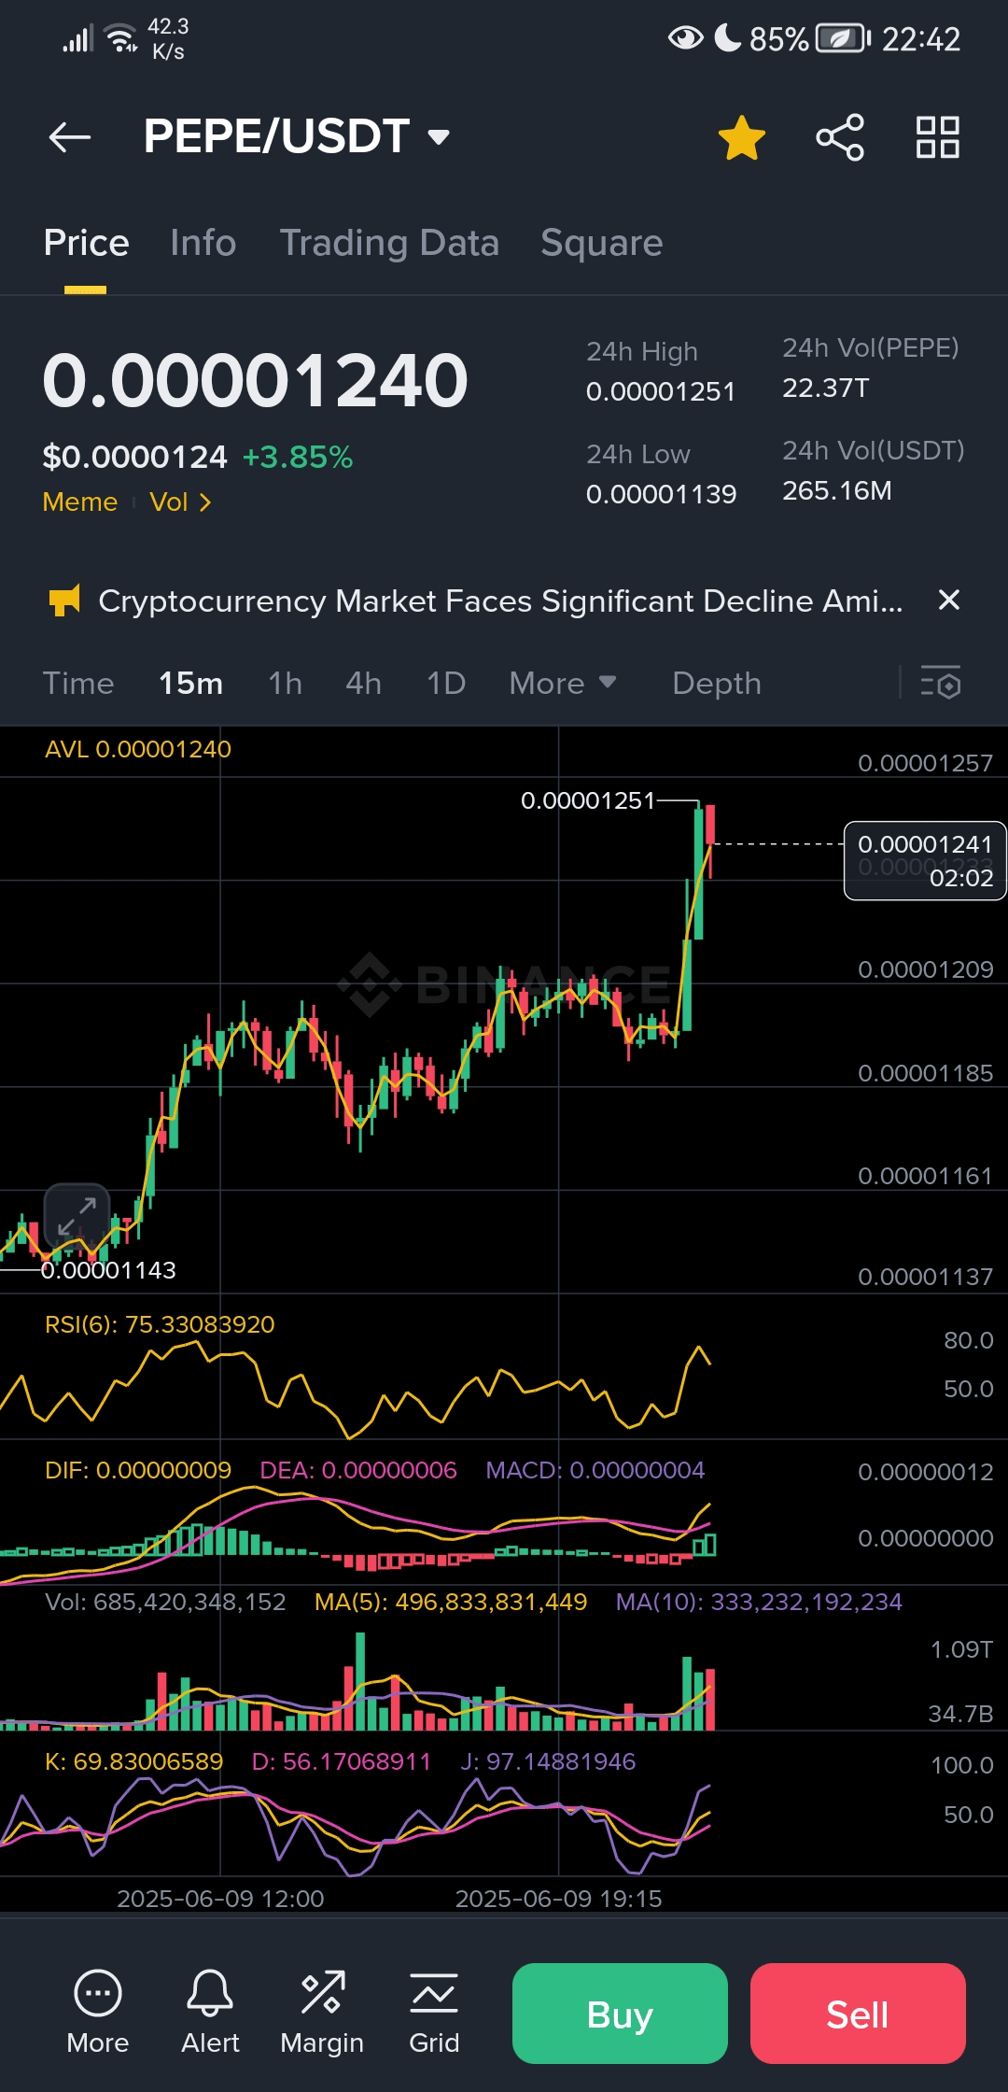The image size is (1008, 2092).
Task: Tap the 24h Vol(USDT) value 265.16M
Action: click(x=837, y=490)
